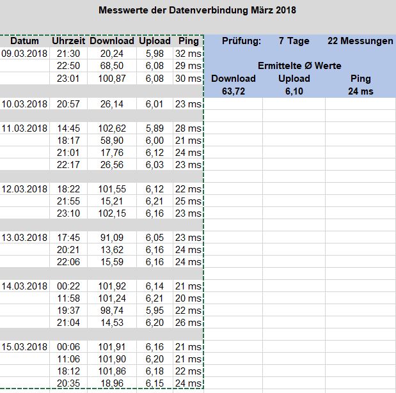Image resolution: width=396 pixels, height=393 pixels.
Task: Select the time cell 14:45
Action: (68, 128)
